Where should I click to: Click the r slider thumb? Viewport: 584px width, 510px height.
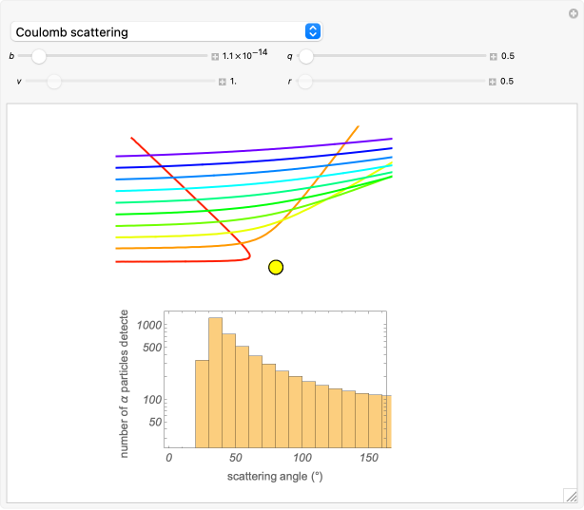coord(305,82)
